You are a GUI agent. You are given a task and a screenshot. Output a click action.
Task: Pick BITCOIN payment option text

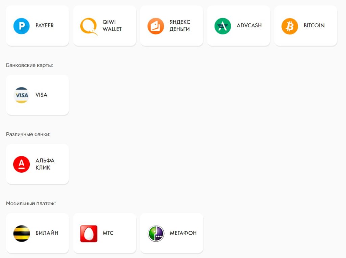[x=314, y=26]
